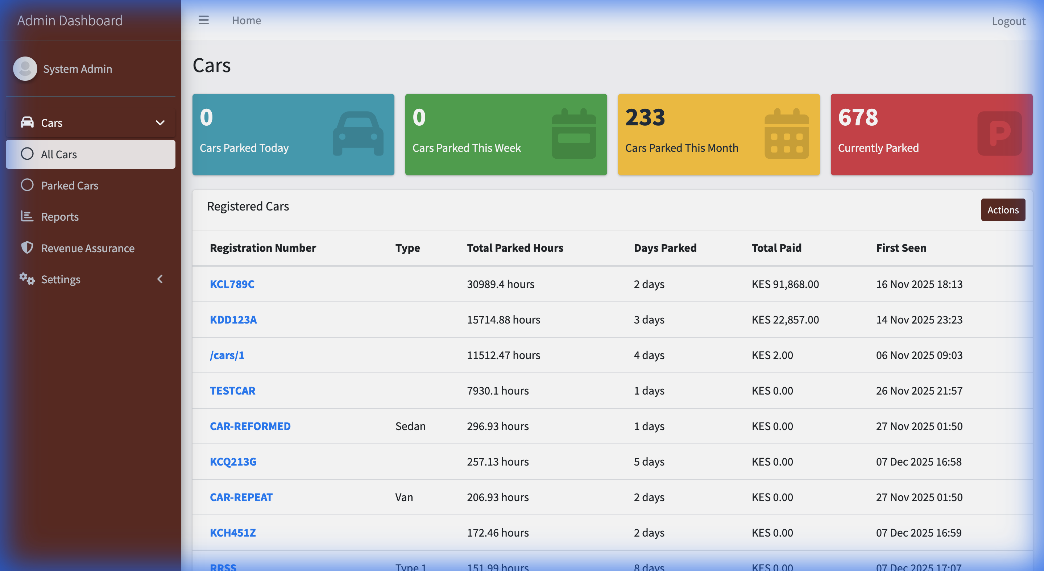Click the Van type cell
The width and height of the screenshot is (1044, 571).
(x=404, y=497)
